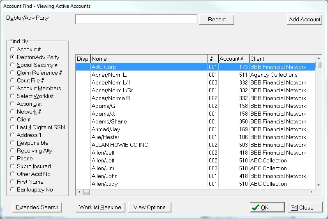Type in the Debtor/Adv Party search field

pos(136,19)
